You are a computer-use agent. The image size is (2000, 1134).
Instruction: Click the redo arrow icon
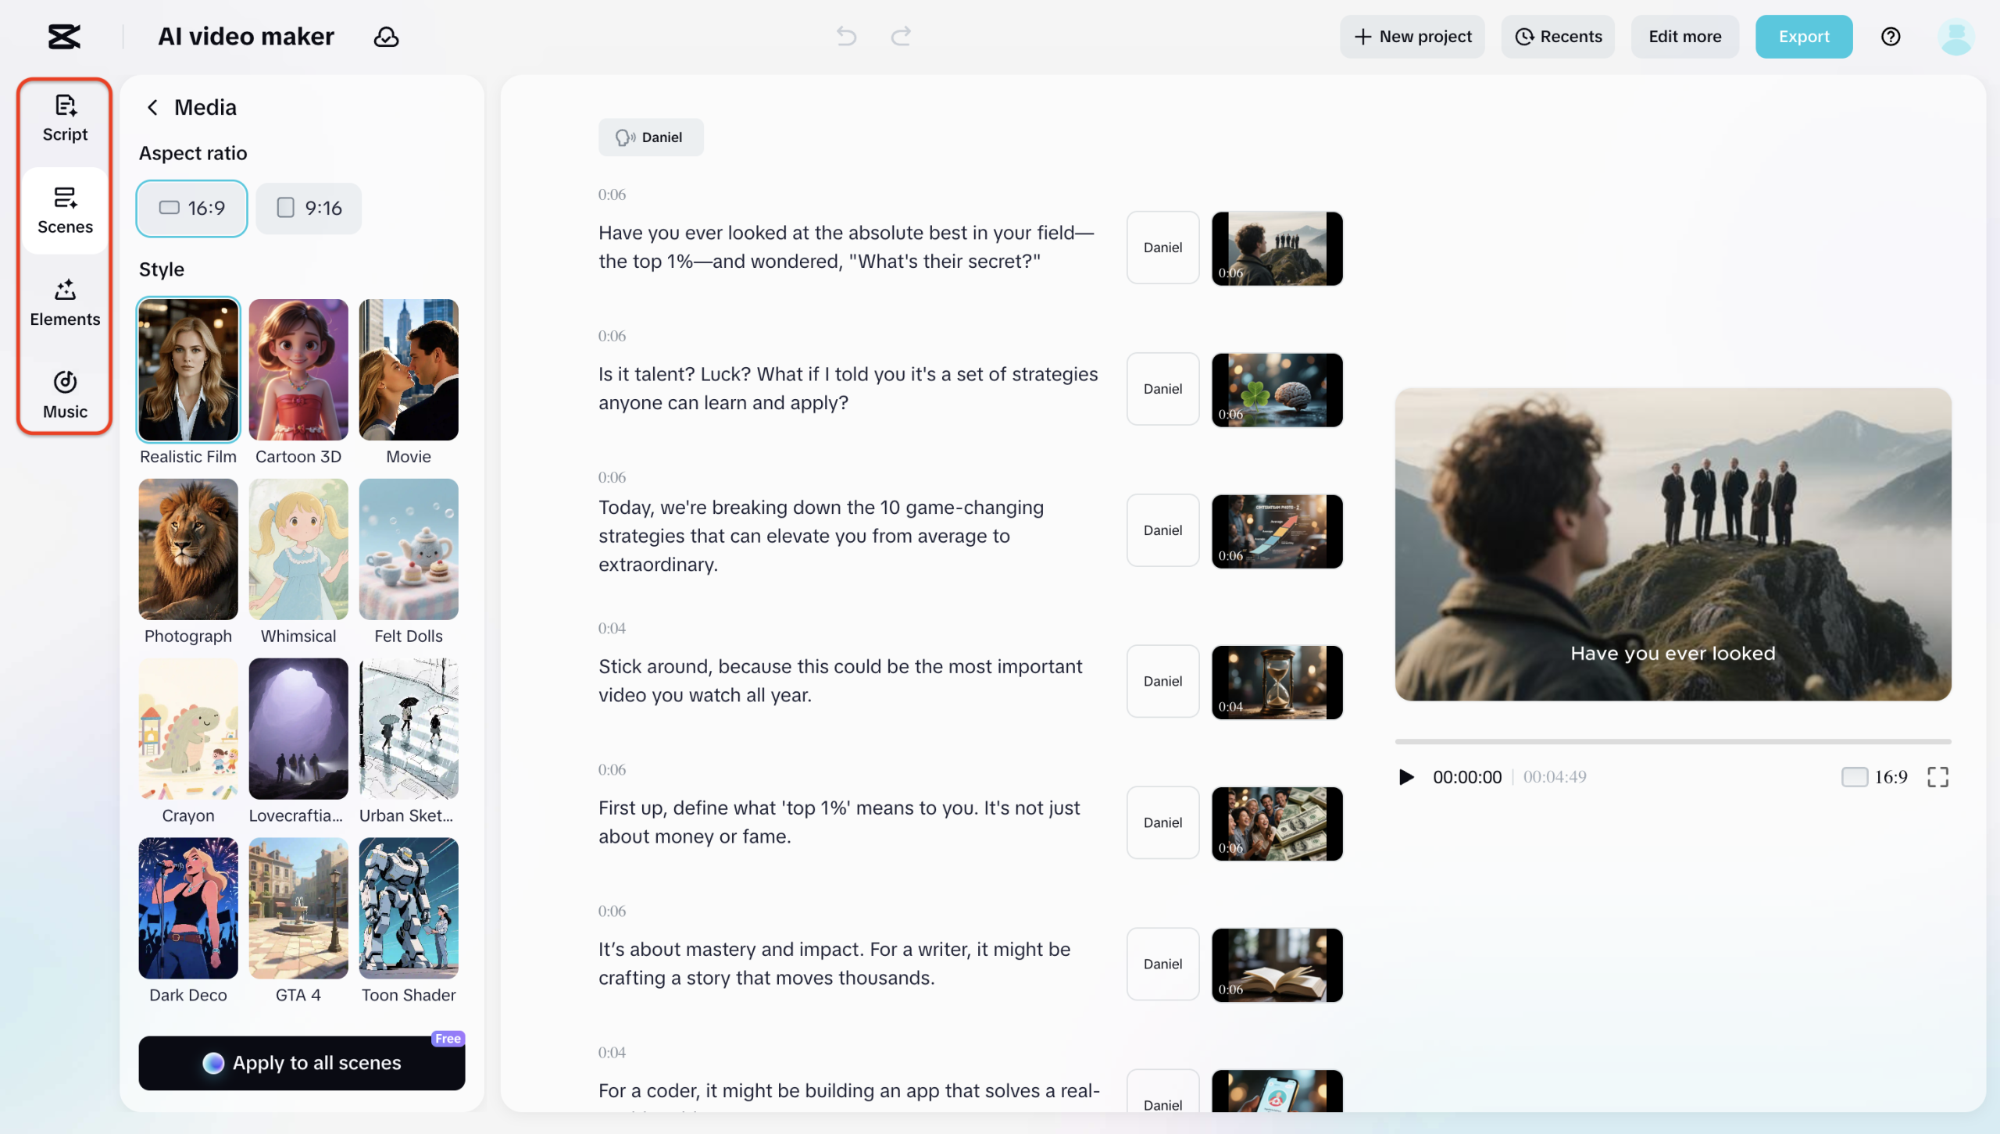[901, 36]
